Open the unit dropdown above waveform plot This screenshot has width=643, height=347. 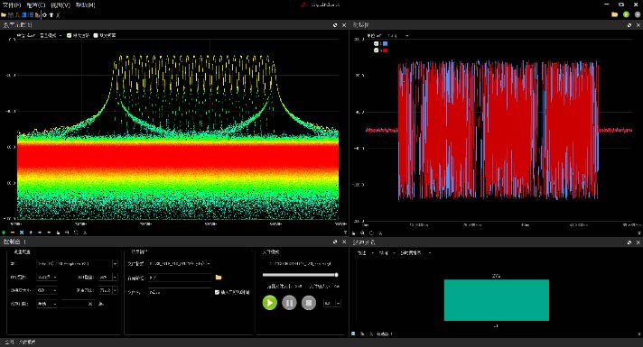[397, 35]
